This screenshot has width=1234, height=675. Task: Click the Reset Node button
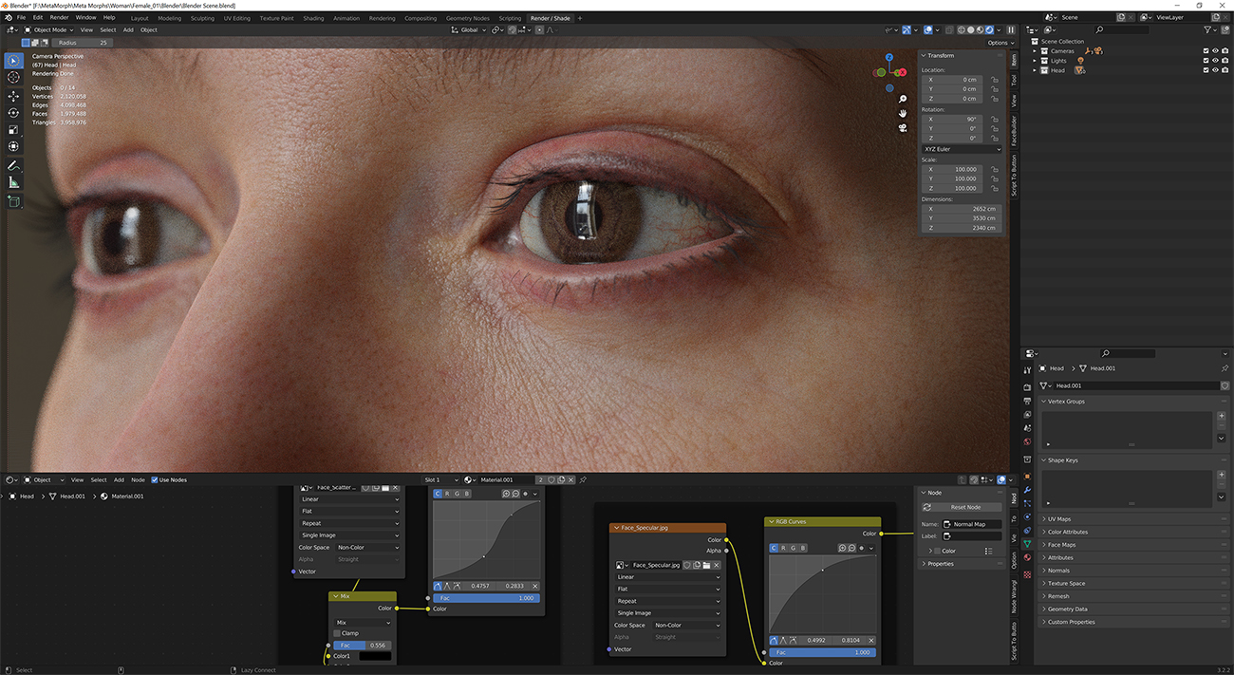965,507
